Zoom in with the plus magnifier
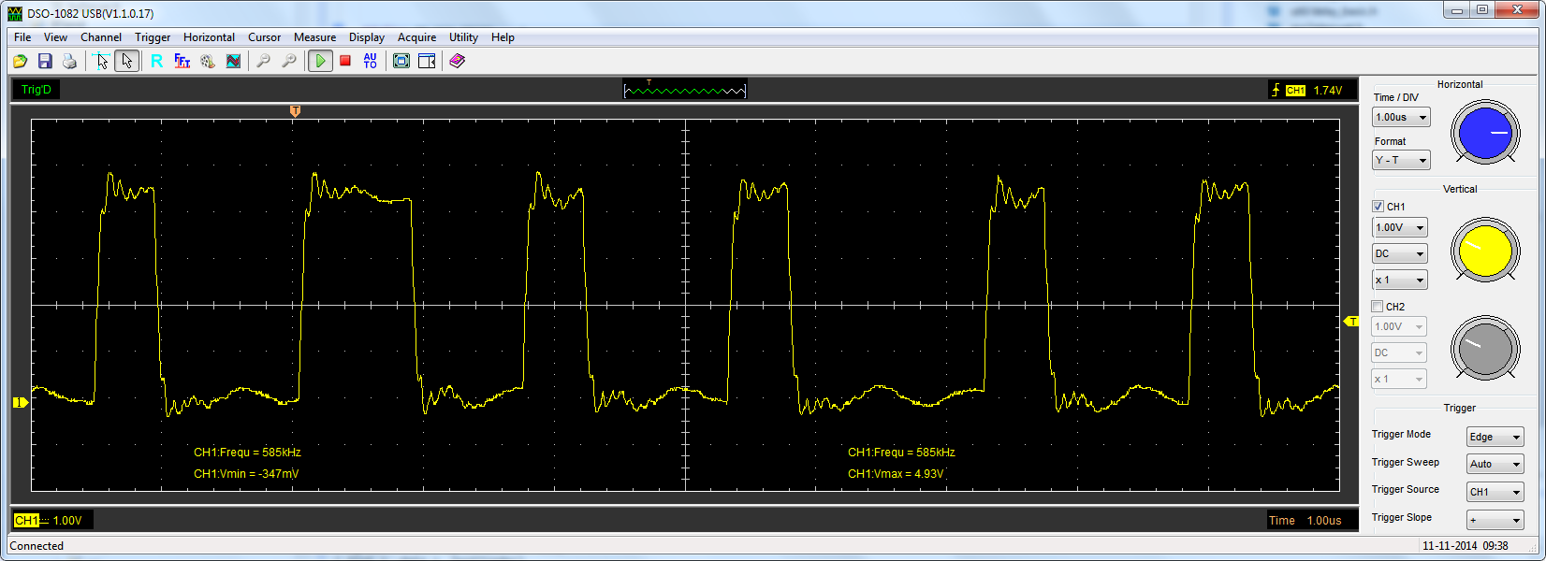This screenshot has width=1546, height=561. [x=289, y=61]
